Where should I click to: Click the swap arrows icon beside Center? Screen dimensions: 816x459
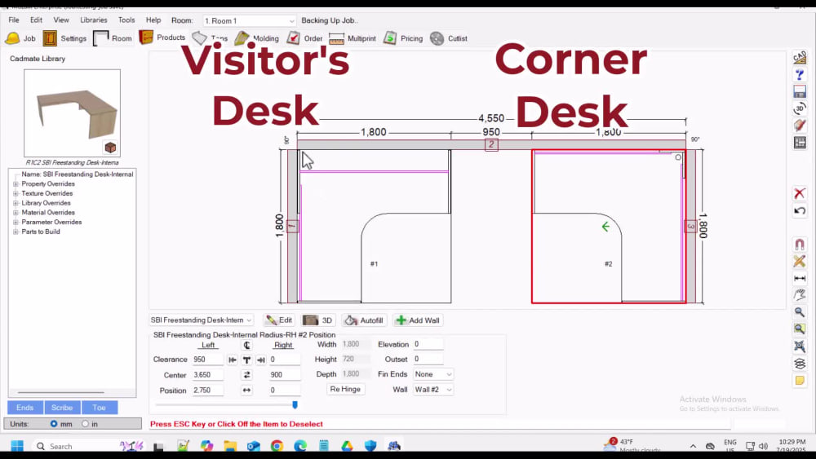(246, 374)
